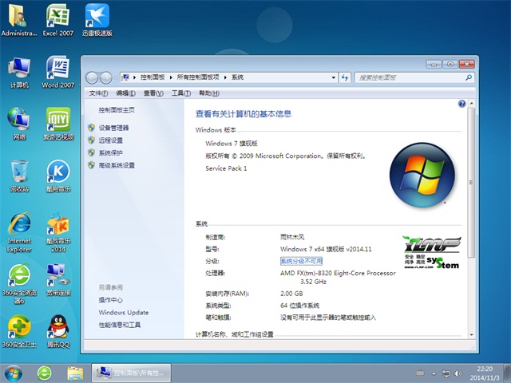Click the search magnifier icon
This screenshot has height=383, width=511.
(469, 77)
